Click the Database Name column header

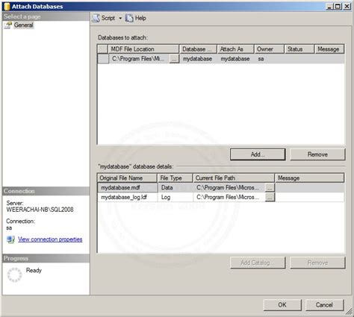(198, 49)
